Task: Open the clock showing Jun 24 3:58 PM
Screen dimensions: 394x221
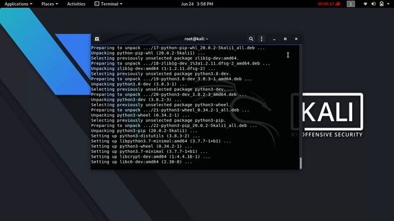Action: (x=197, y=4)
